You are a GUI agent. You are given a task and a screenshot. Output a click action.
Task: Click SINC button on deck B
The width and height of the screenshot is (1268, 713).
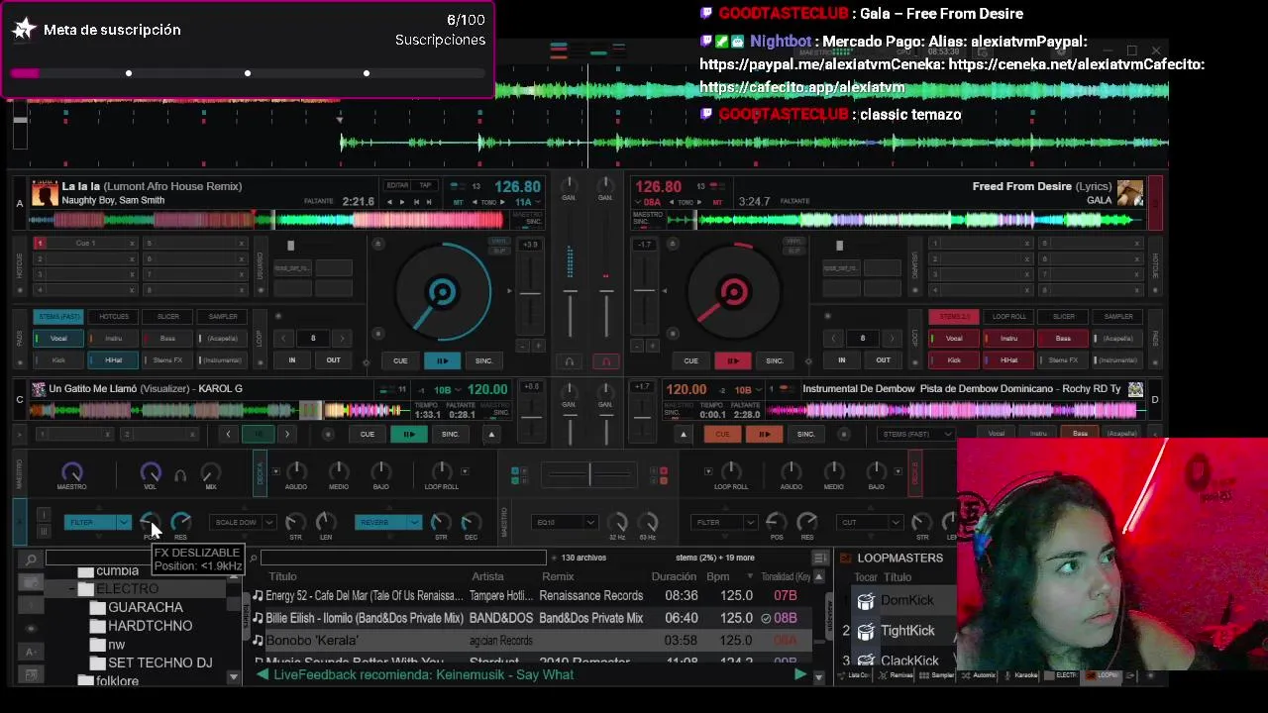tap(775, 360)
